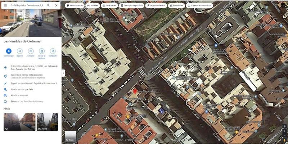Click the Las Ramblas de Getaway title
The width and height of the screenshot is (288, 144).
coord(22,41)
